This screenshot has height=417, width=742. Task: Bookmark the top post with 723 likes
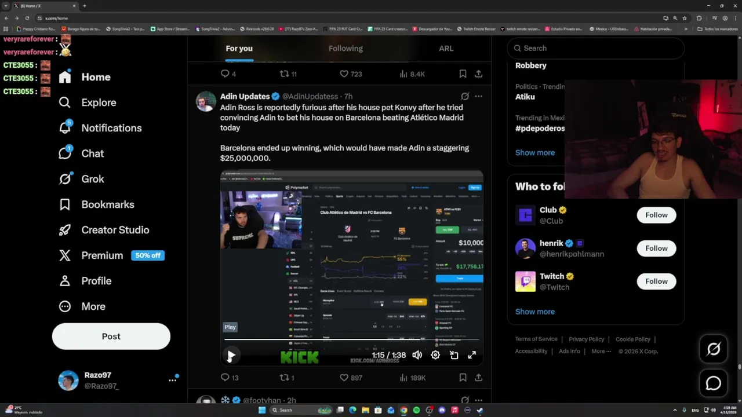click(463, 74)
